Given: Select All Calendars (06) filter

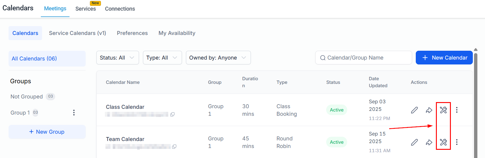Looking at the screenshot, I should click(x=47, y=59).
